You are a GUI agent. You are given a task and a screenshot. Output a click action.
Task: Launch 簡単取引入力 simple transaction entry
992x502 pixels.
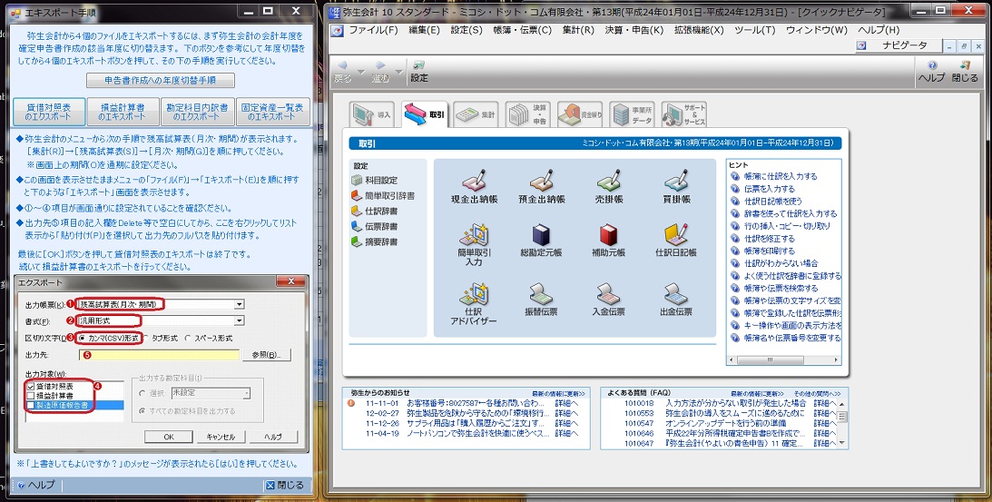(x=474, y=243)
